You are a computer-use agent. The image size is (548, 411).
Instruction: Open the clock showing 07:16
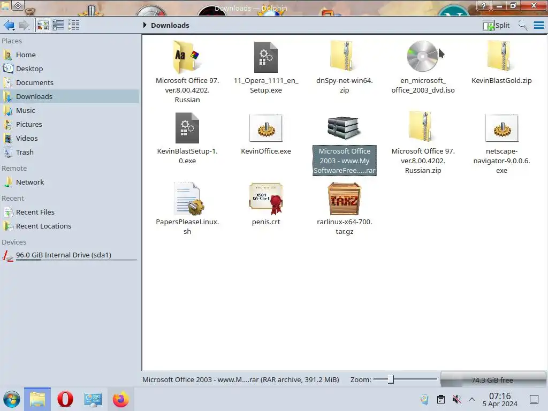click(x=500, y=399)
